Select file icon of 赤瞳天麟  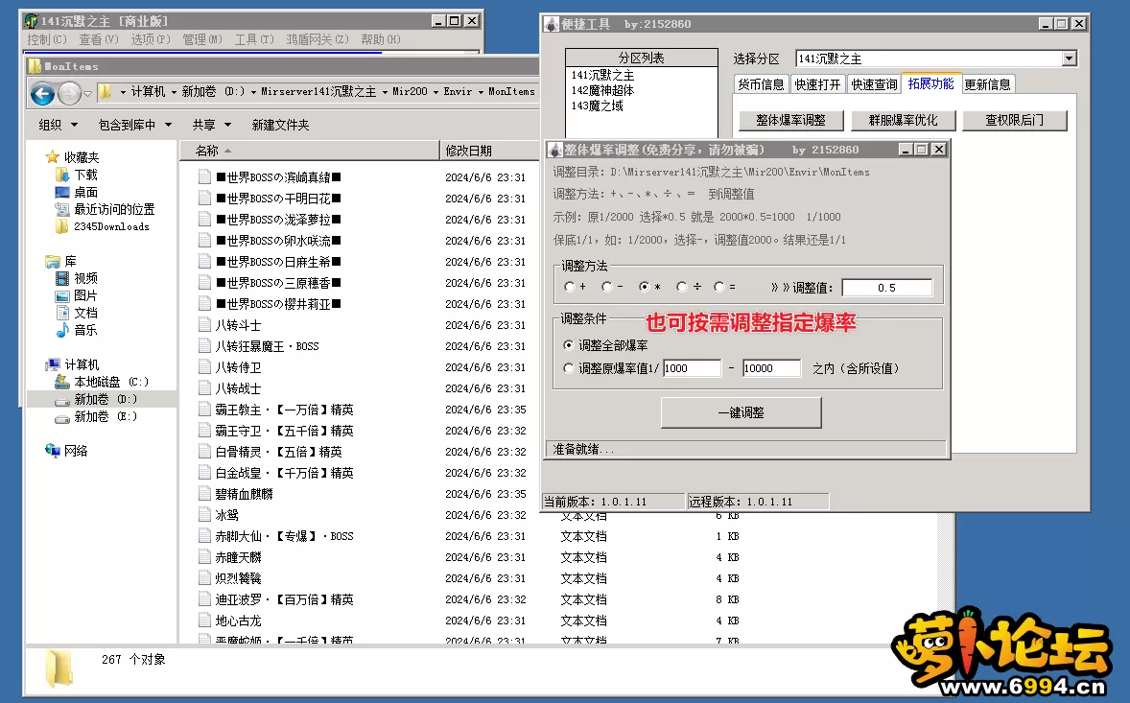[204, 557]
